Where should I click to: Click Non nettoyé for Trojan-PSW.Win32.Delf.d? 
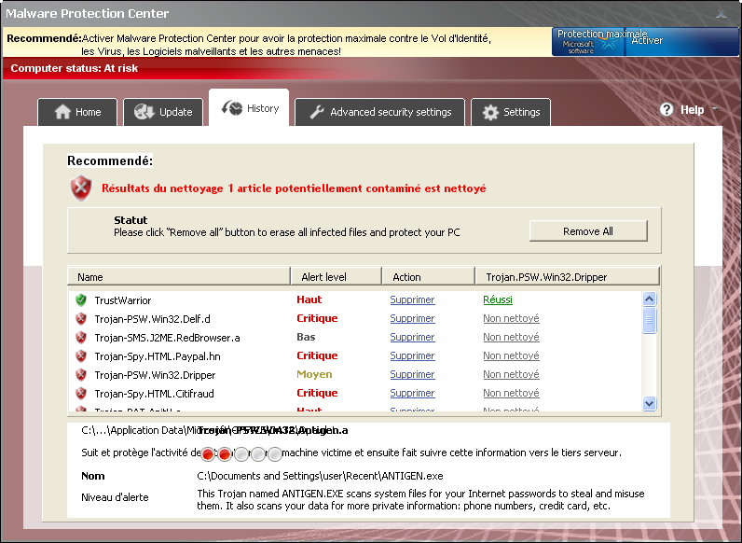(x=511, y=318)
